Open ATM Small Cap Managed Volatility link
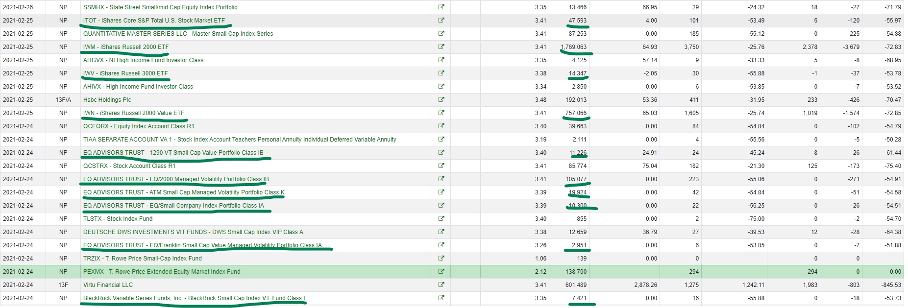 tap(184, 192)
